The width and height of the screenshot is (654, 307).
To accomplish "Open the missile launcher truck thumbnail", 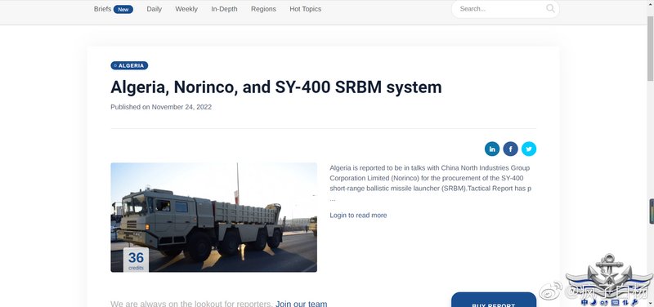I will pos(213,217).
